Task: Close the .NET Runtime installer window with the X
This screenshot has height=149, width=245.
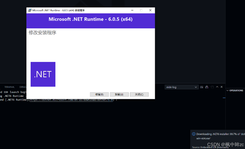Action: coord(150,10)
